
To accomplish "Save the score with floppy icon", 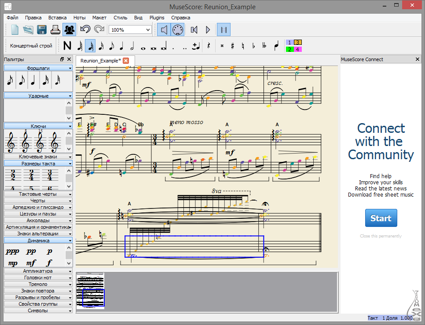I will point(42,29).
